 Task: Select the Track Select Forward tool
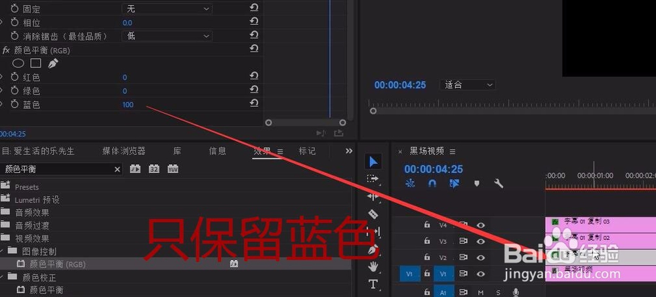373,178
